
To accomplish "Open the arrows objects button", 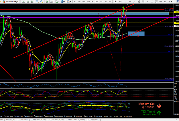I will [x=170, y=2].
